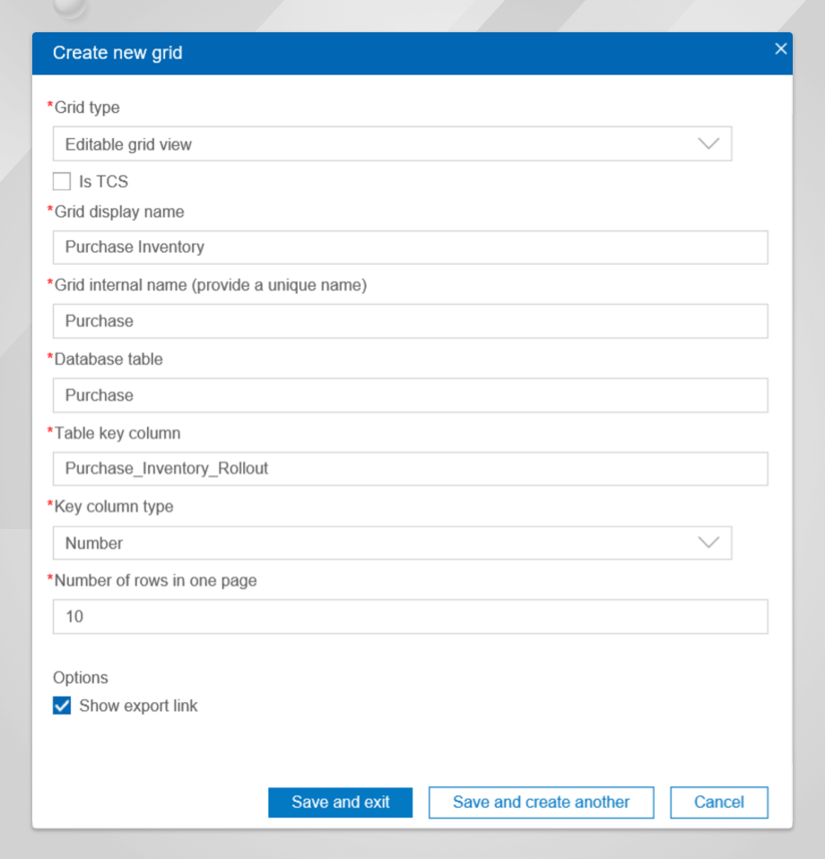The width and height of the screenshot is (825, 859).
Task: Open the Grid type combo box
Action: point(392,143)
